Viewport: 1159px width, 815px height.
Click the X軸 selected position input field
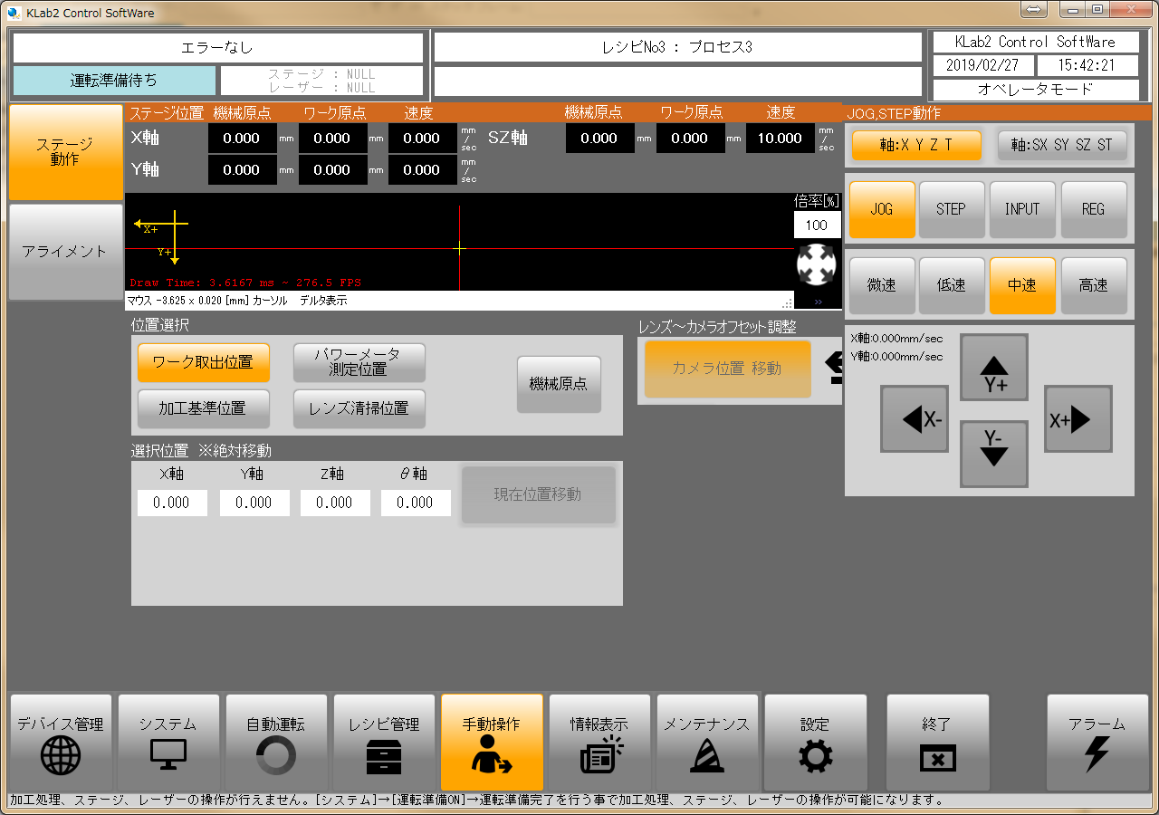tap(172, 503)
